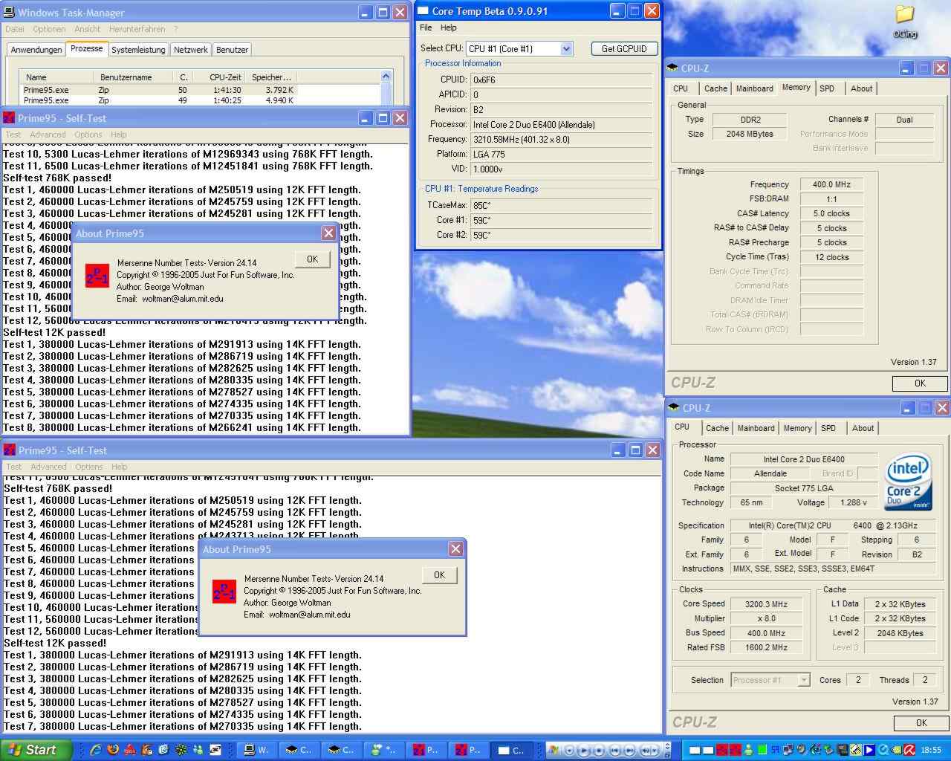Viewport: 951px width, 761px height.
Task: Open the Start menu
Action: click(36, 750)
